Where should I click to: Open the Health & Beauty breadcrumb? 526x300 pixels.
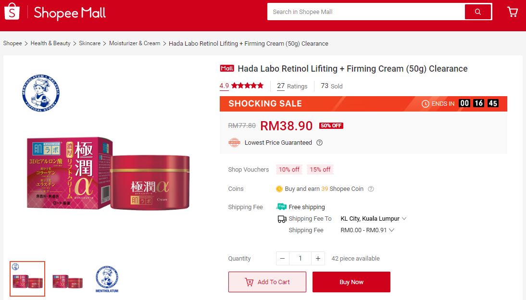[50, 43]
